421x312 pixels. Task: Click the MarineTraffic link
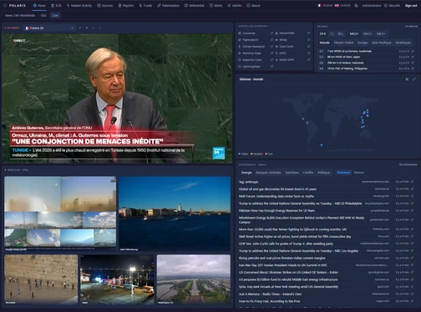[287, 33]
